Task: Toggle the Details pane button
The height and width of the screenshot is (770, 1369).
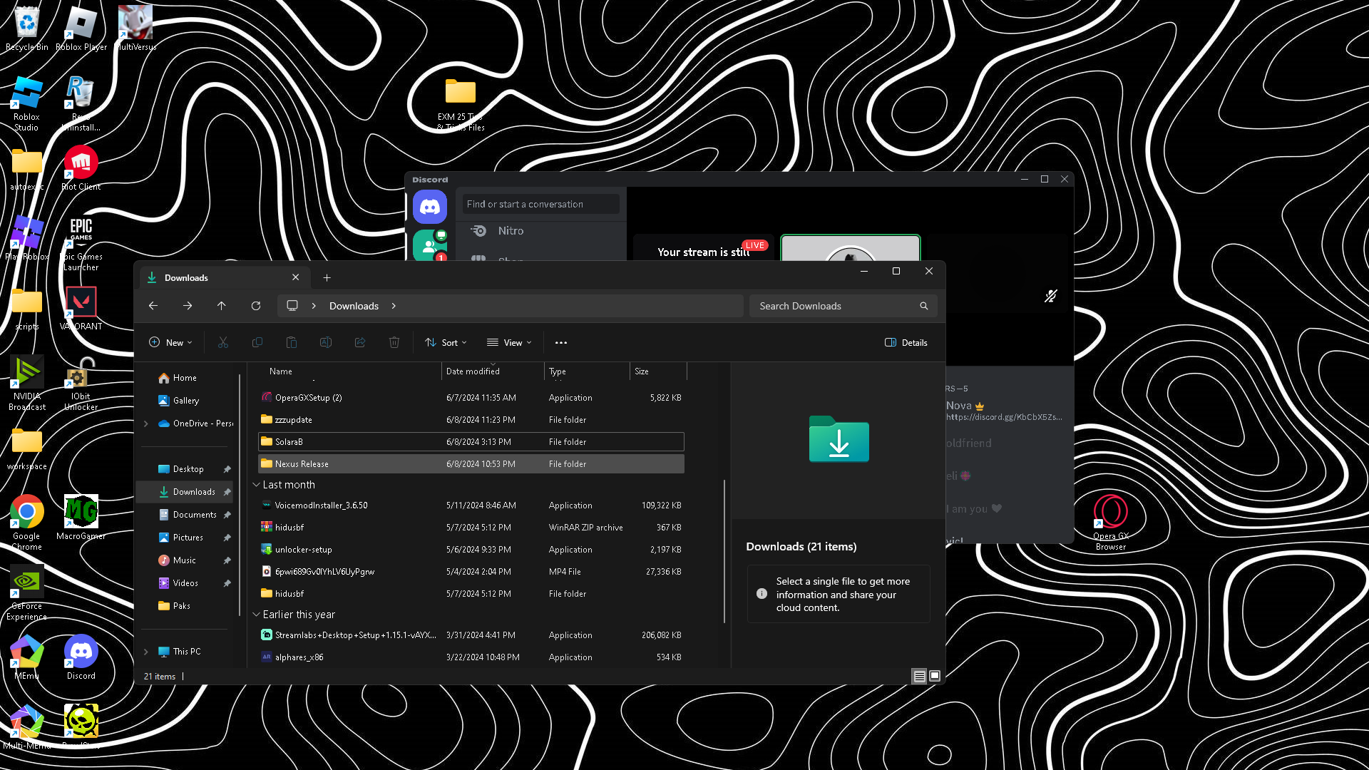Action: 906,343
